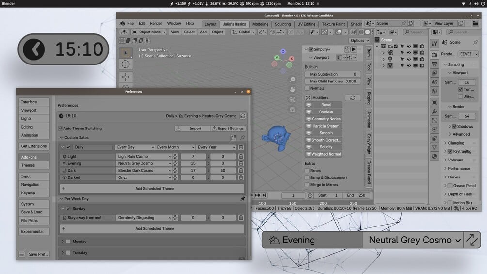
Task: Activate the 3D Cursor tool
Action: (126, 64)
